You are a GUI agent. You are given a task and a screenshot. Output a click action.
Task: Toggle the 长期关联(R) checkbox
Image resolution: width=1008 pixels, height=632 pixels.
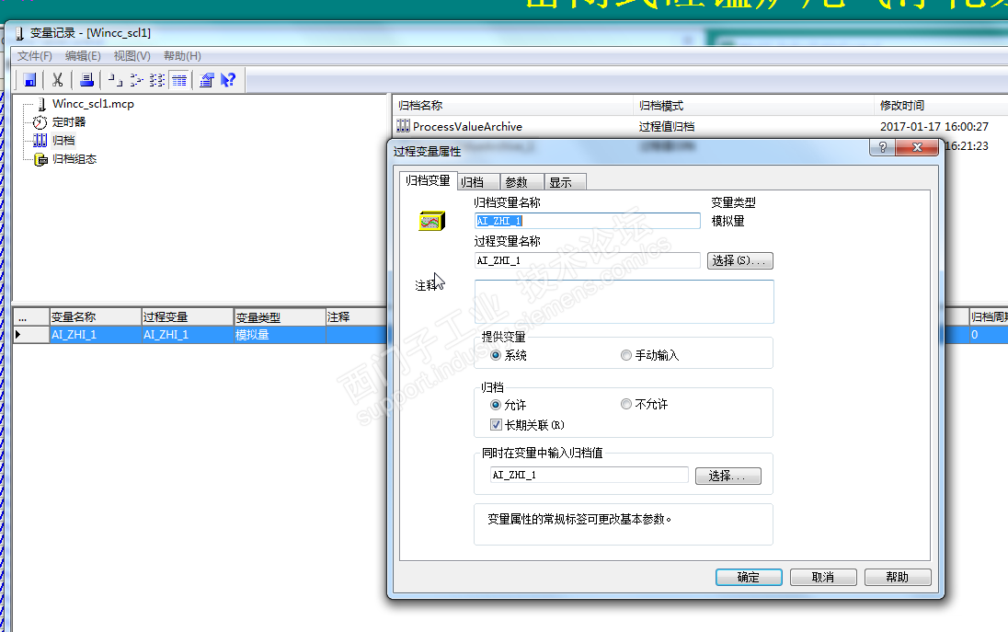(x=496, y=425)
